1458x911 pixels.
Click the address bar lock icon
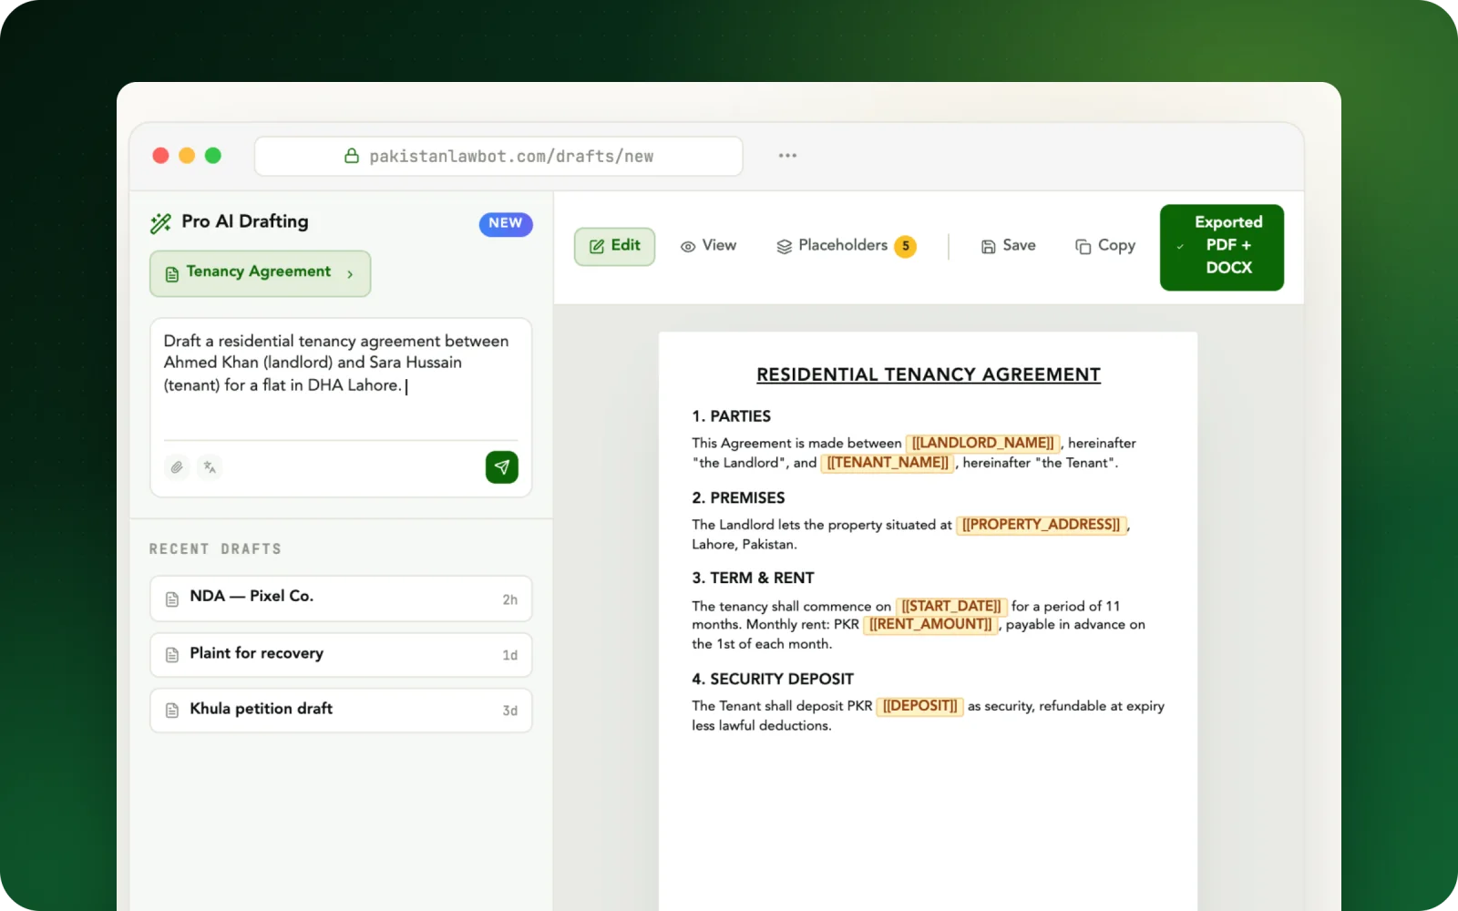(x=352, y=156)
